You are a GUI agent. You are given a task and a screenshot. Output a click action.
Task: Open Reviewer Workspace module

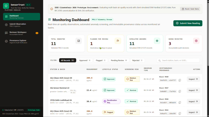22,33
